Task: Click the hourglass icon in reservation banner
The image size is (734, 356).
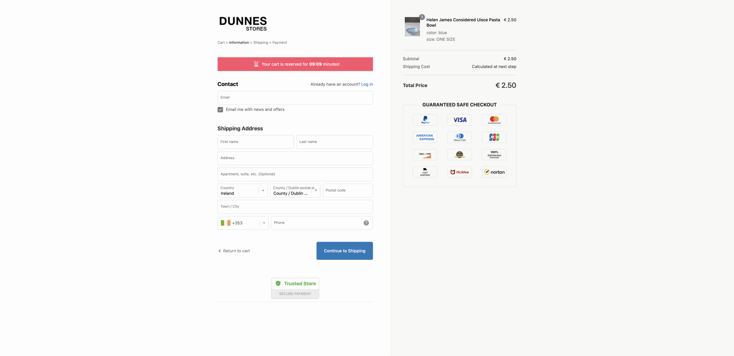Action: 256,64
